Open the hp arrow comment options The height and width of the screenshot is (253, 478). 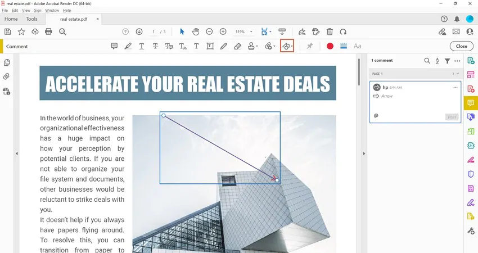point(456,88)
